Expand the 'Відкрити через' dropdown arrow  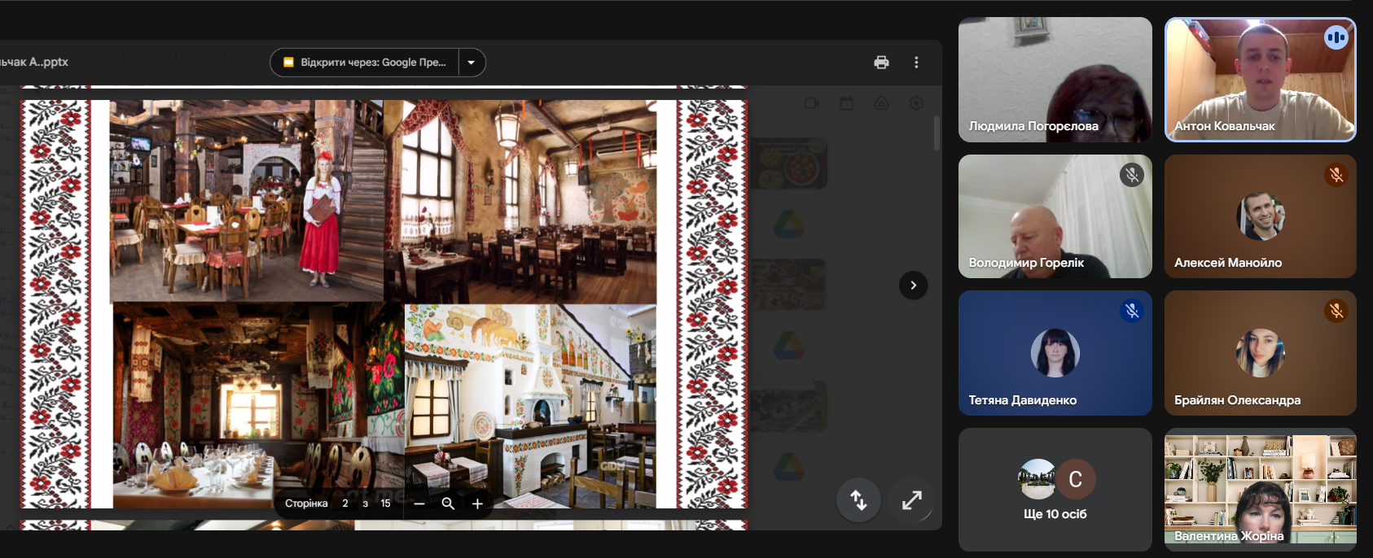[x=472, y=63]
